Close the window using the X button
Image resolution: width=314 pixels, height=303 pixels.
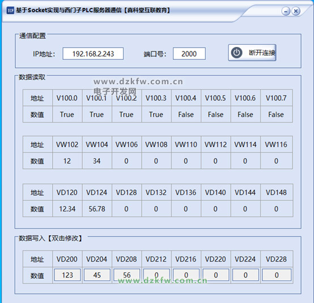[x=296, y=11]
